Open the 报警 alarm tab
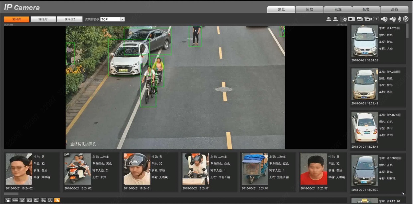 coord(366,9)
